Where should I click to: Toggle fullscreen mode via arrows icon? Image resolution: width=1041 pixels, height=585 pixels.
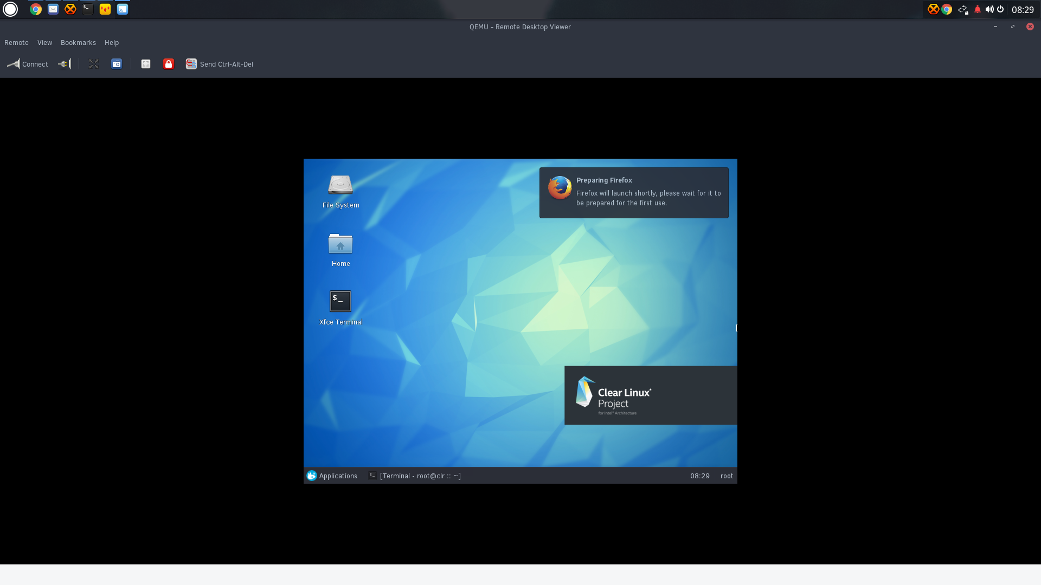[94, 64]
